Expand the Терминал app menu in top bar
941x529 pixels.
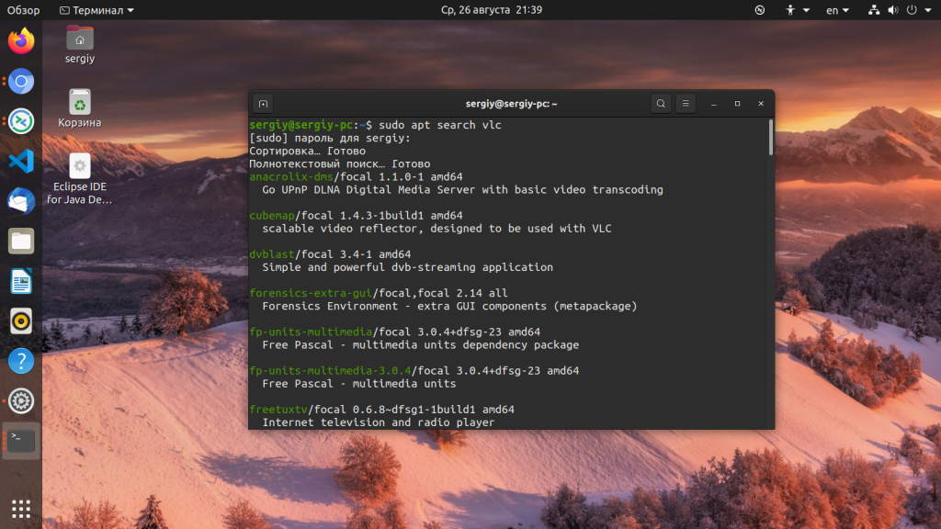click(96, 10)
